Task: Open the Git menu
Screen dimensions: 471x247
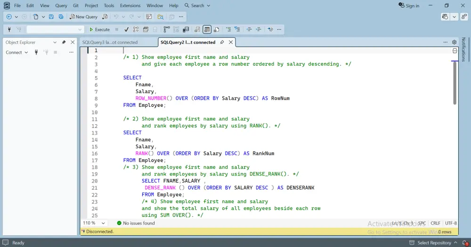Action: (x=76, y=5)
